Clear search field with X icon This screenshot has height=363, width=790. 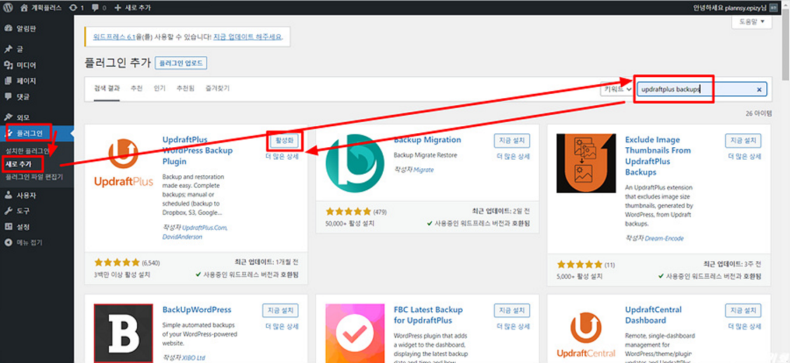(759, 90)
